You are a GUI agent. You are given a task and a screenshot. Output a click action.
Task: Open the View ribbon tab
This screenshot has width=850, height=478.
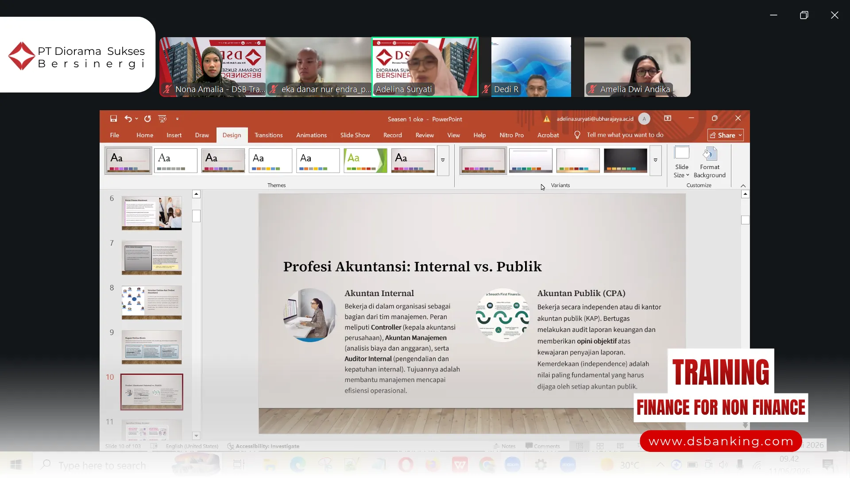pos(453,135)
